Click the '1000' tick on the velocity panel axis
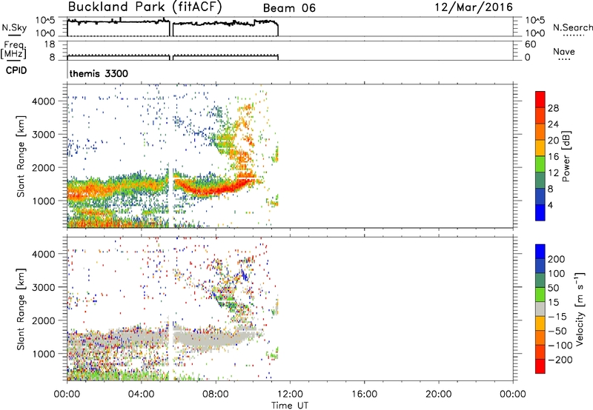593x410 pixels. tap(43, 354)
